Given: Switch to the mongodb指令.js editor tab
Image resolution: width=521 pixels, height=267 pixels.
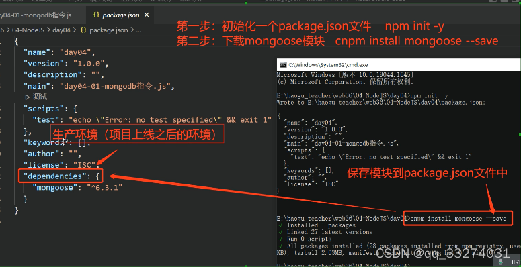Looking at the screenshot, I should pyautogui.click(x=36, y=15).
